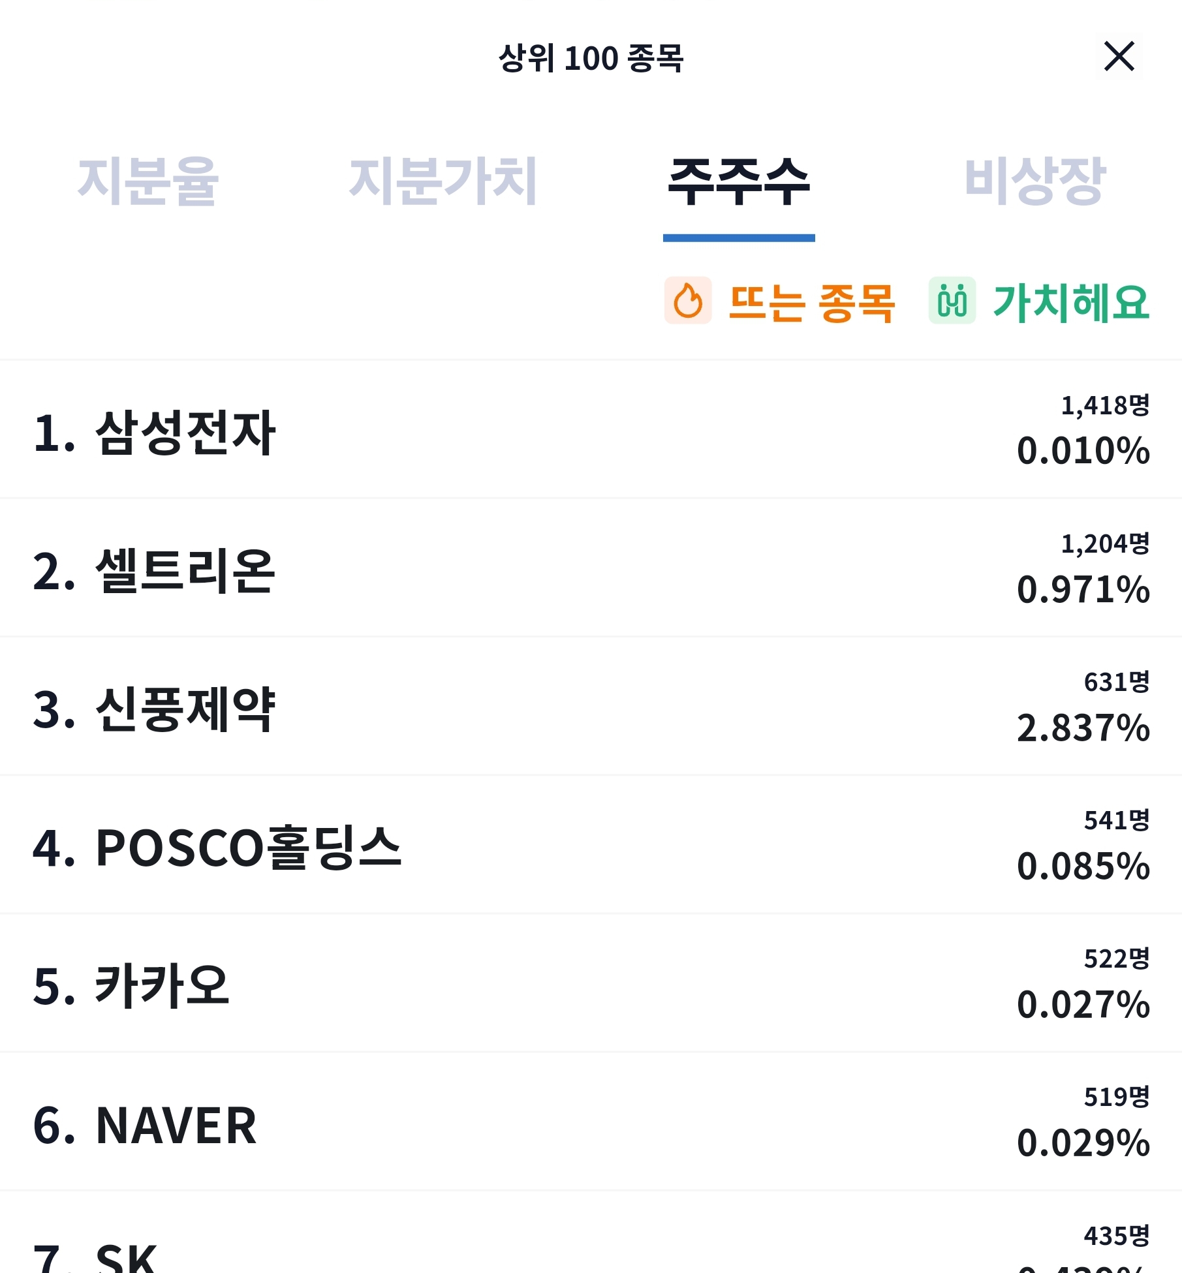Image resolution: width=1182 pixels, height=1273 pixels.
Task: Select 카카오 in the ranking list
Action: pyautogui.click(x=591, y=983)
